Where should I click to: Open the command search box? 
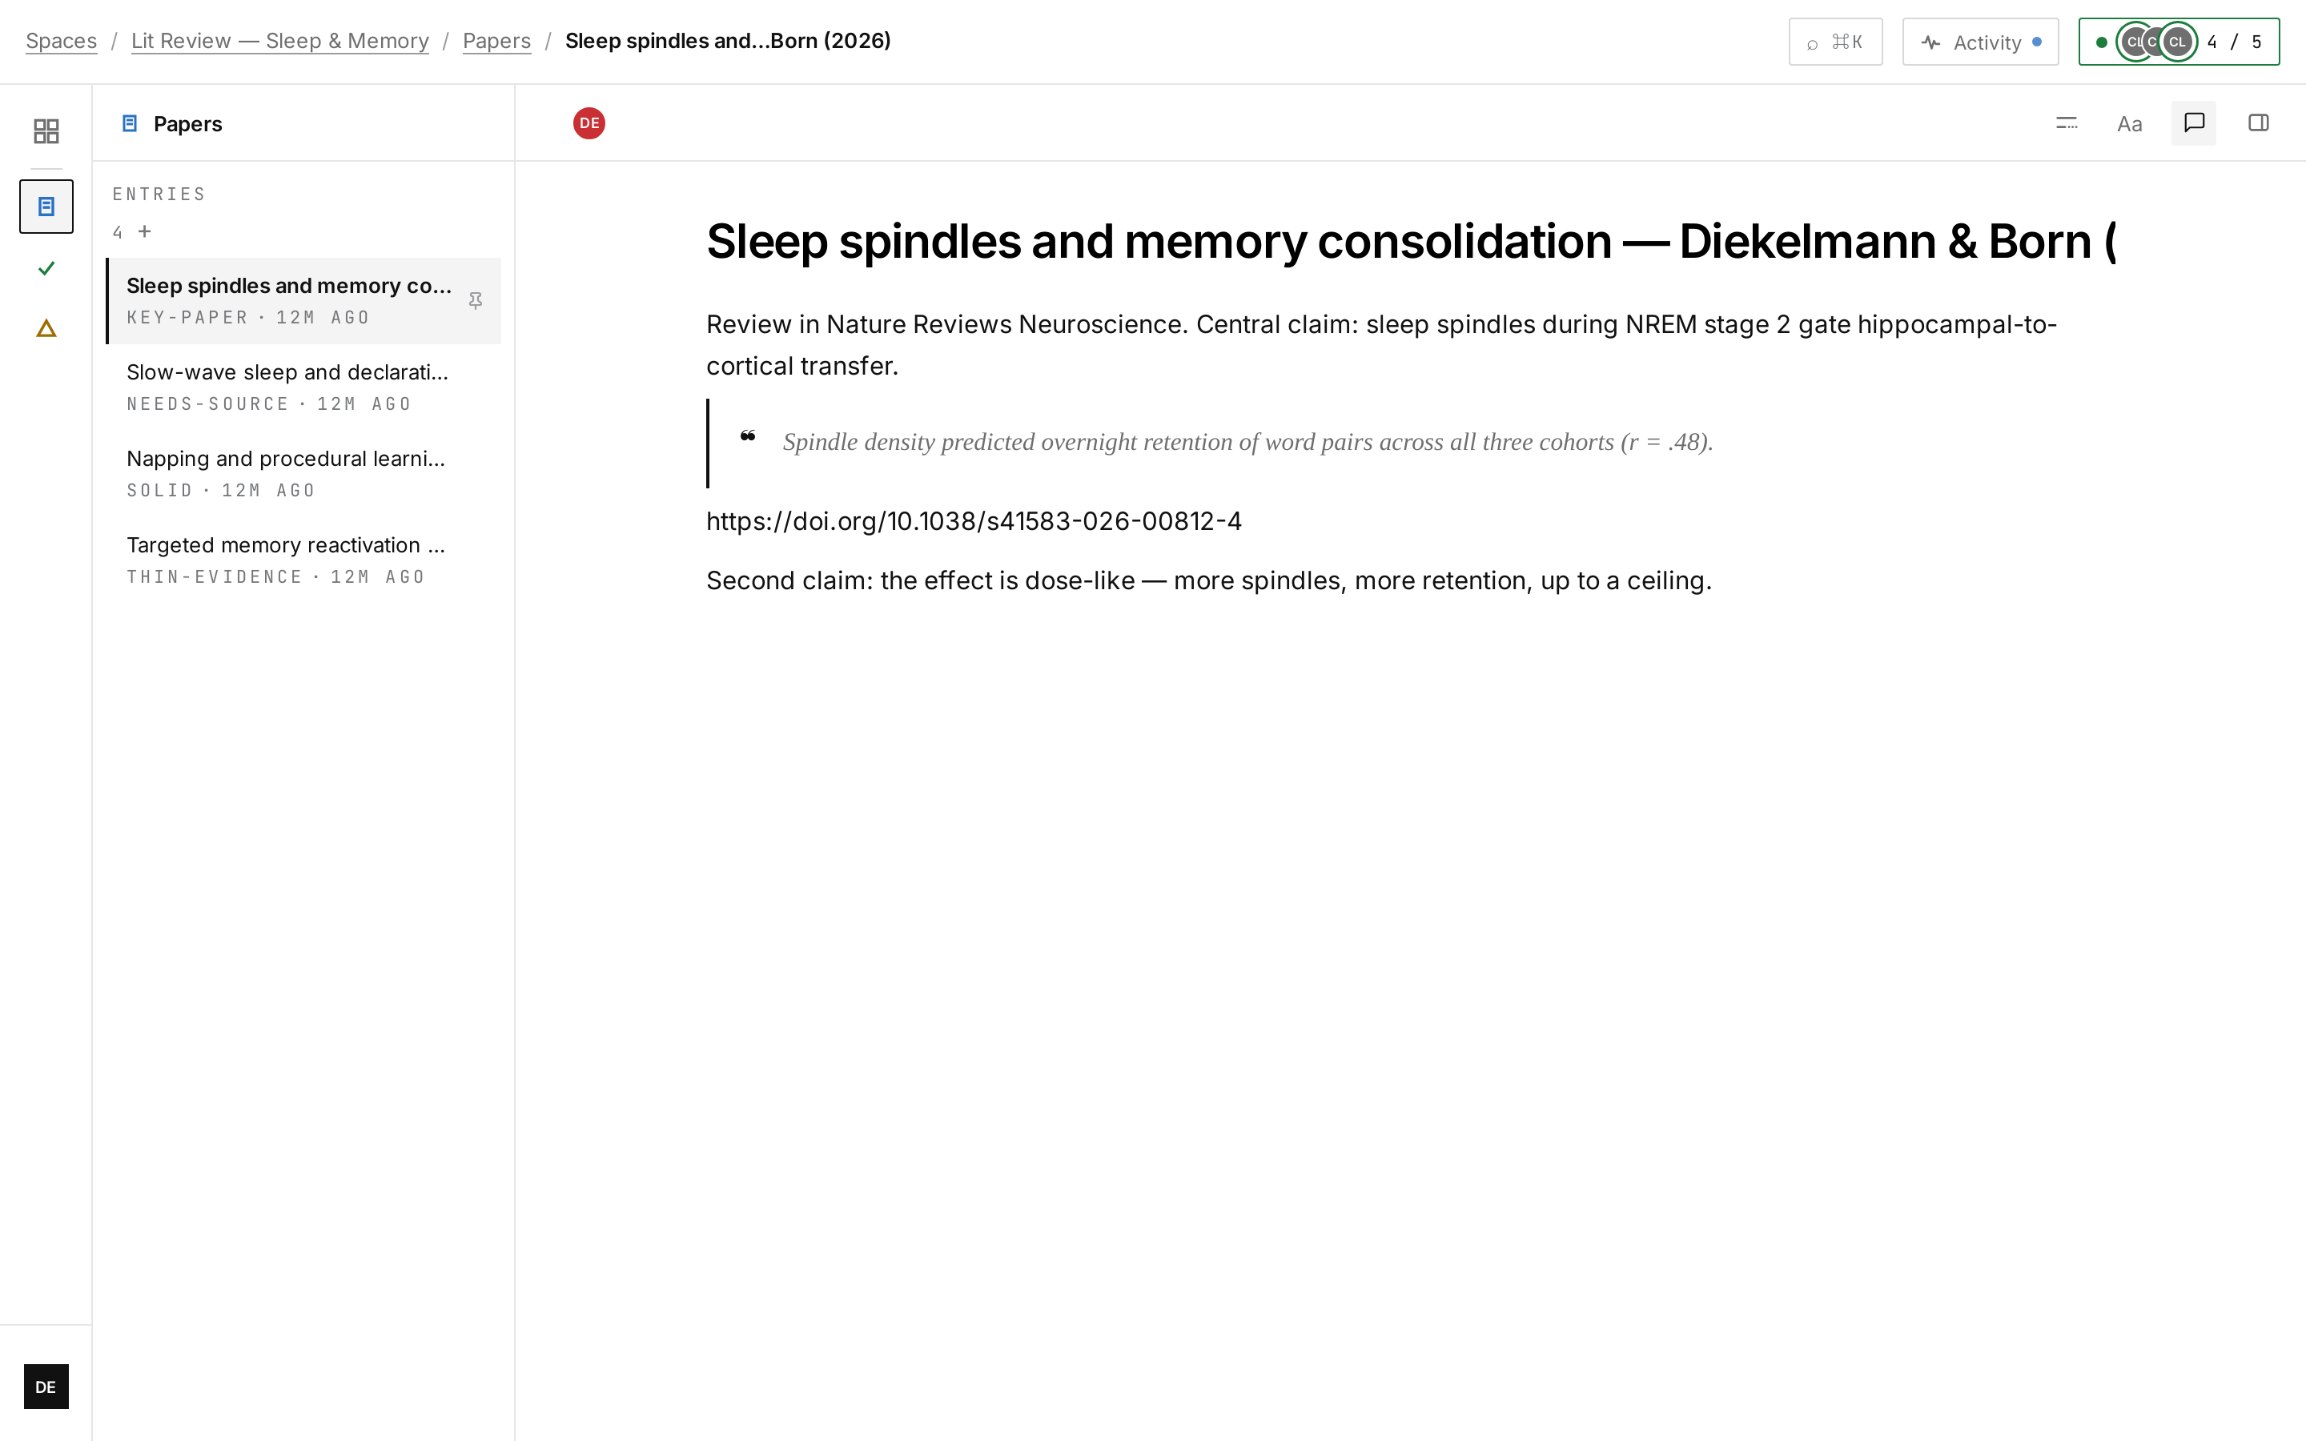1835,42
